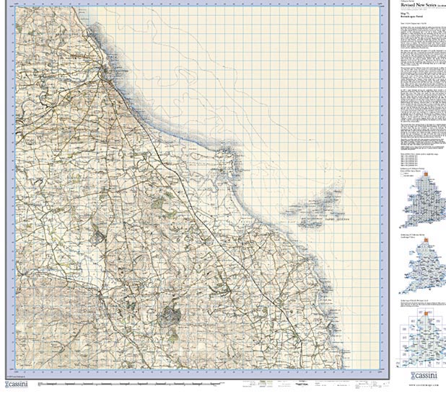Image resolution: width=446 pixels, height=396 pixels.
Task: Click the highlighted square on the sheet index grid
Action: 425,313
